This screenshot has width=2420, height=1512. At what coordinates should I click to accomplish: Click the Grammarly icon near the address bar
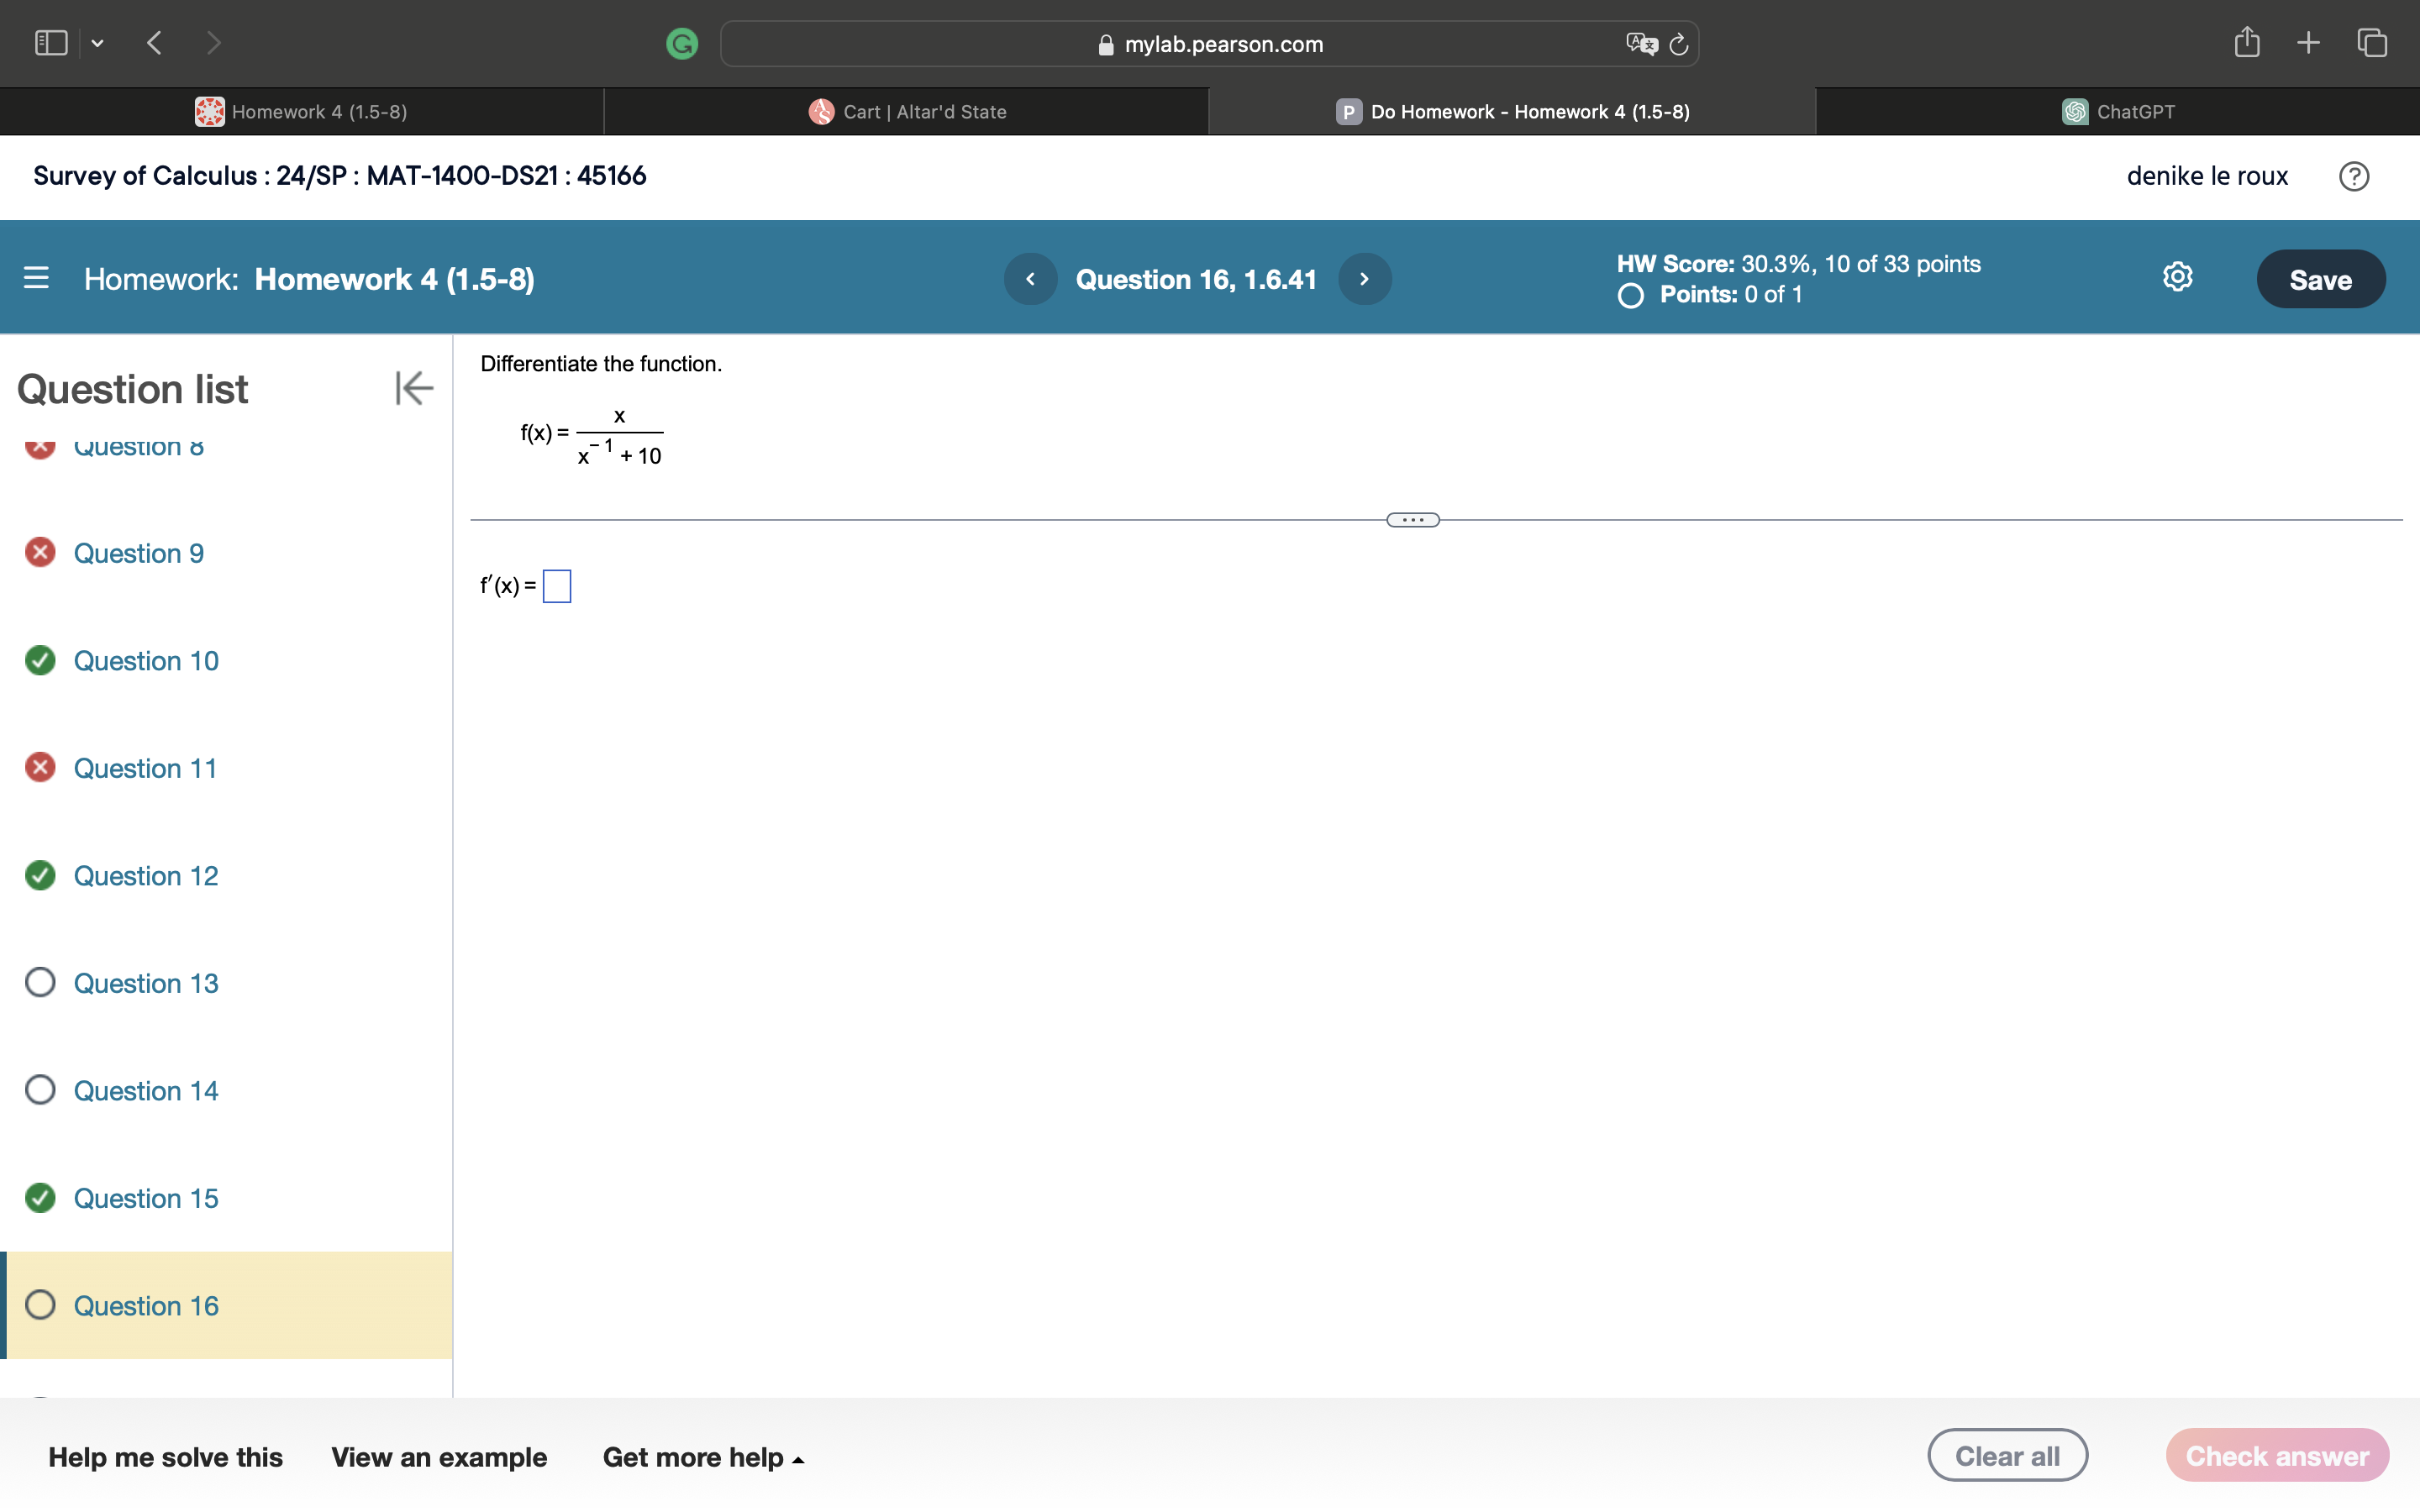point(682,43)
